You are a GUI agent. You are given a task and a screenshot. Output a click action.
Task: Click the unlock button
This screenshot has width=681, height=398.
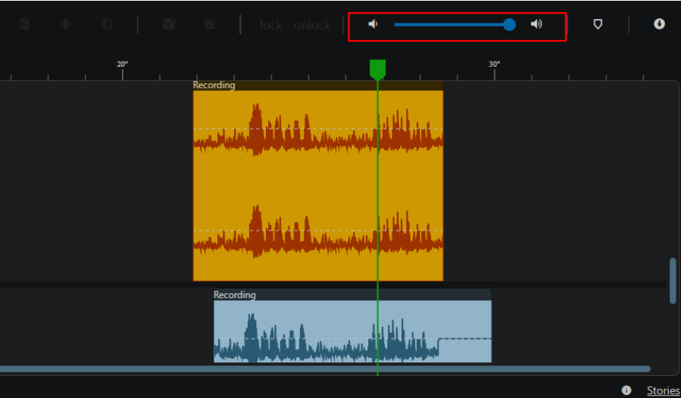pyautogui.click(x=312, y=25)
